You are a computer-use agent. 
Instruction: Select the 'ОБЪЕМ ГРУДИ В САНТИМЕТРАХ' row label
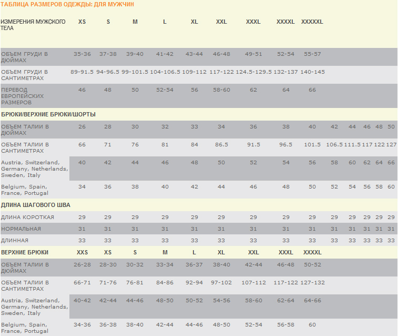(x=24, y=75)
